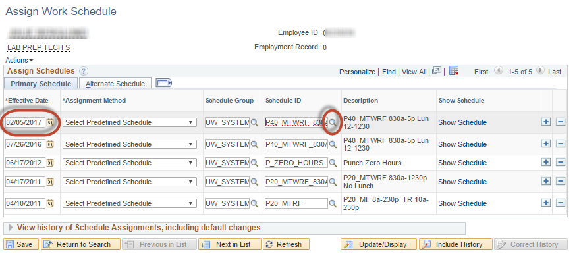579x262 pixels.
Task: Look up Schedule ID in 02/05/2017 row
Action: (333, 122)
